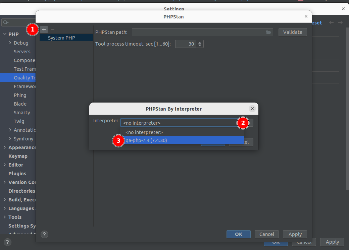This screenshot has width=349, height=250.
Task: Collapse the PHP settings section
Action: [5, 34]
